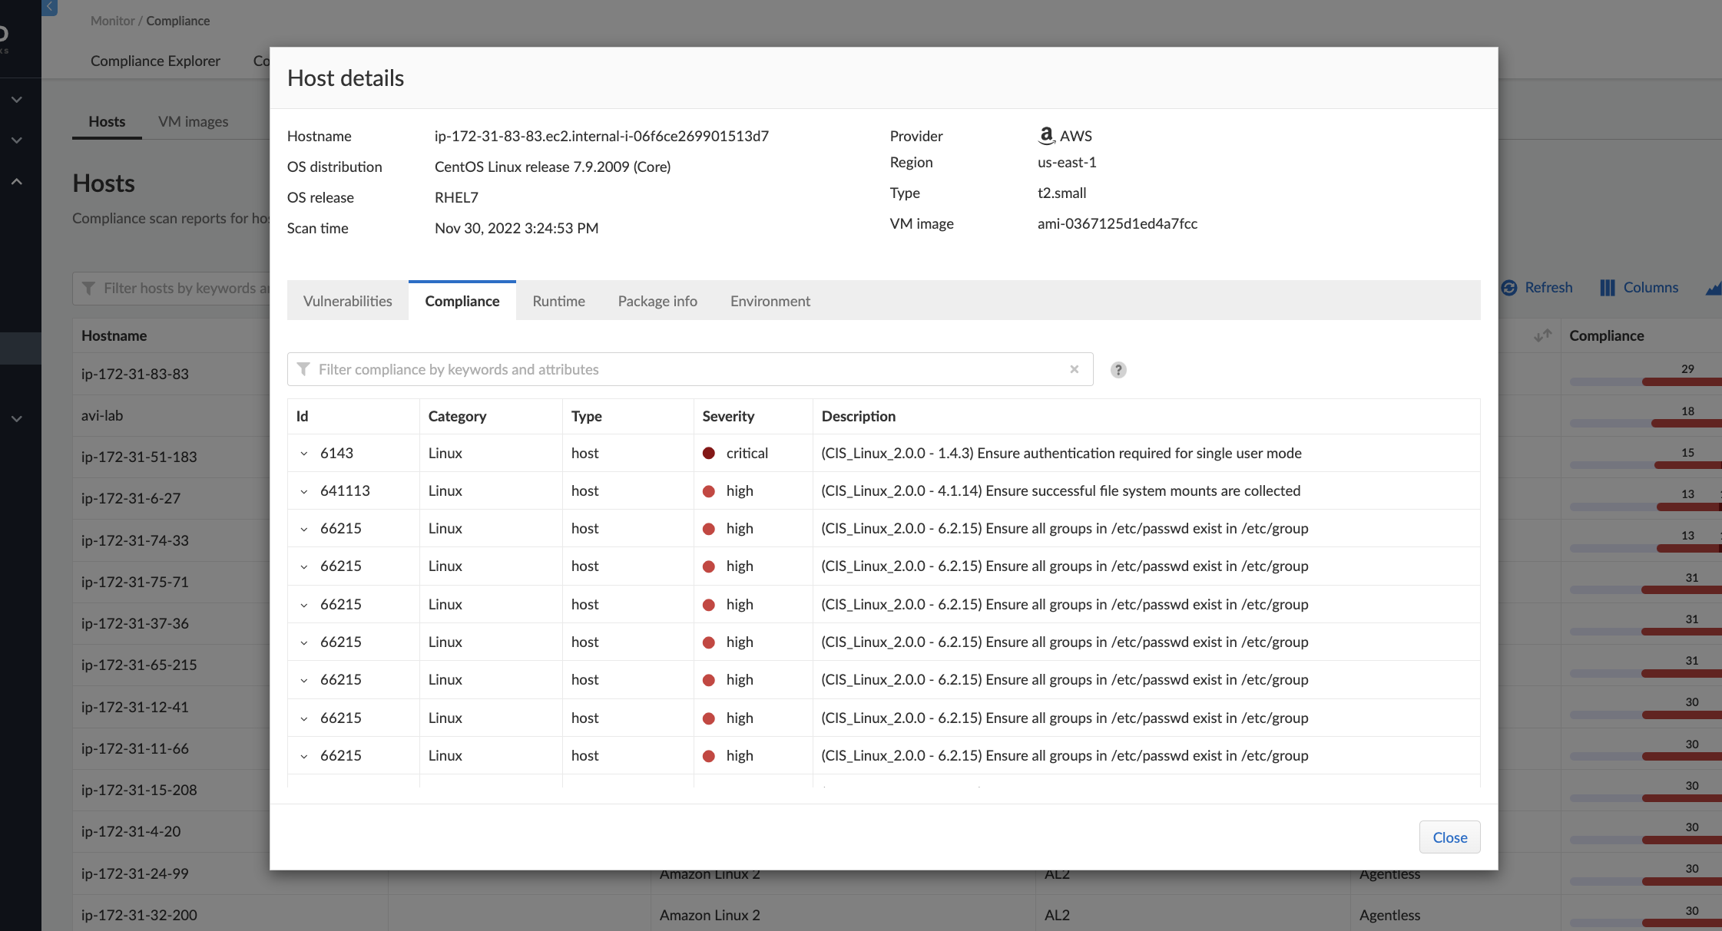Select the Compliance tab in Host details

462,301
